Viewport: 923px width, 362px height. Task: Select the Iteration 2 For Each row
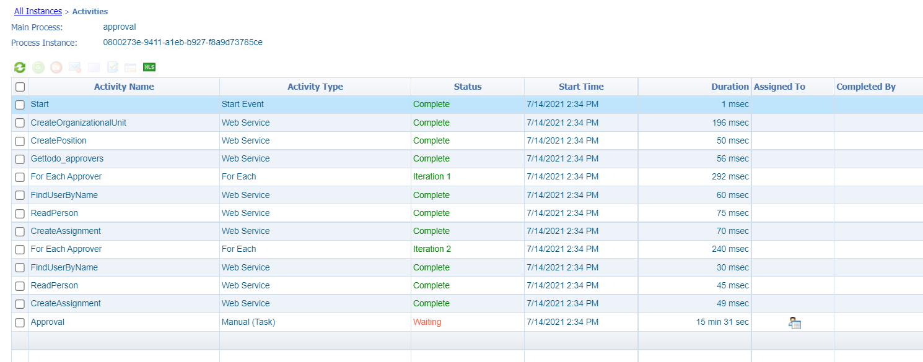pyautogui.click(x=432, y=249)
